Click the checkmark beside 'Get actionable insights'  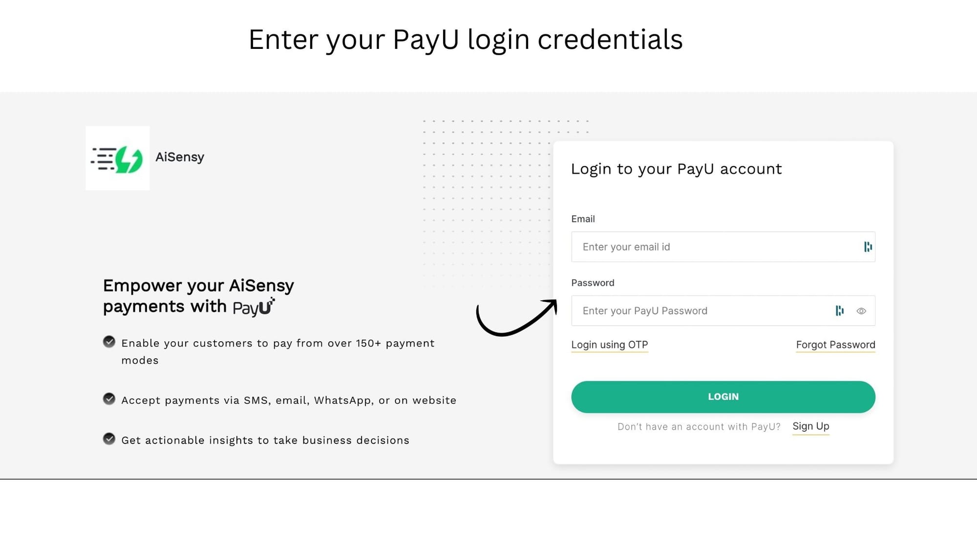coord(109,439)
